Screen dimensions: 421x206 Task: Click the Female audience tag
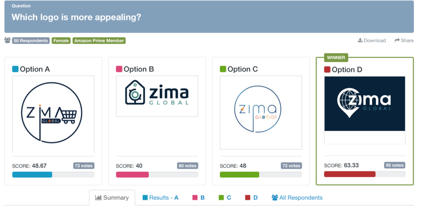pos(61,41)
